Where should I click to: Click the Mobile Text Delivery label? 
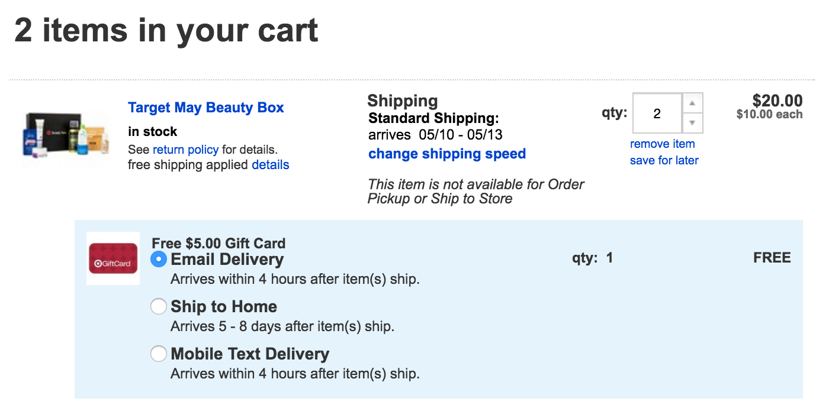[250, 354]
